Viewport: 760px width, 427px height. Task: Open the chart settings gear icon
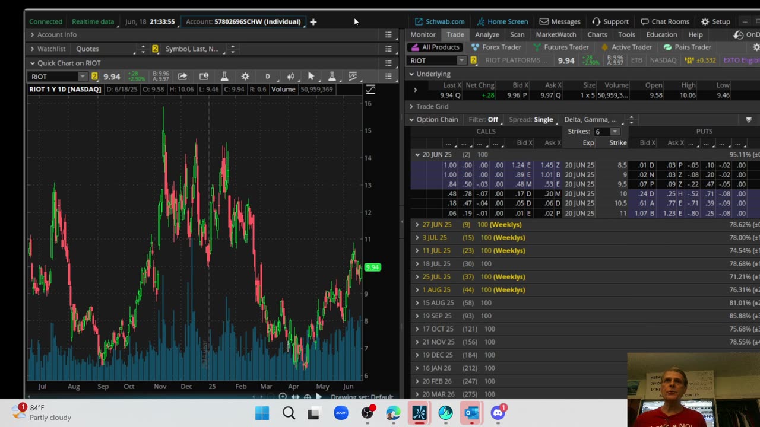click(x=245, y=77)
